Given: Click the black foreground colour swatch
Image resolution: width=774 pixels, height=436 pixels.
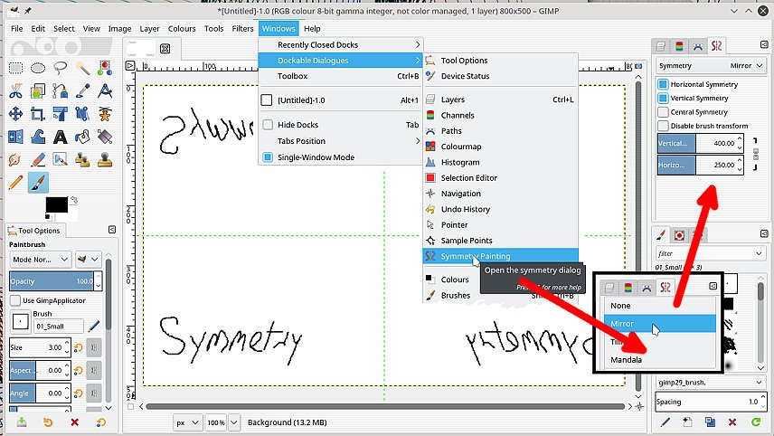Looking at the screenshot, I should (x=56, y=204).
